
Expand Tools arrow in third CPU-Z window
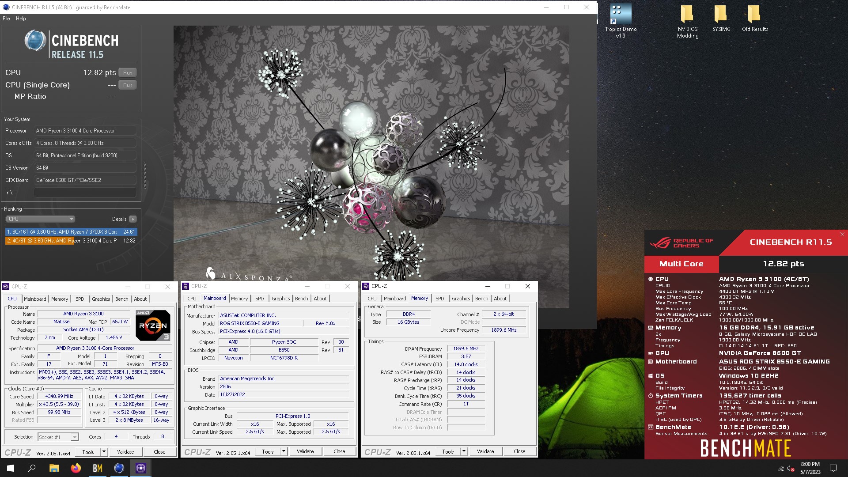464,451
